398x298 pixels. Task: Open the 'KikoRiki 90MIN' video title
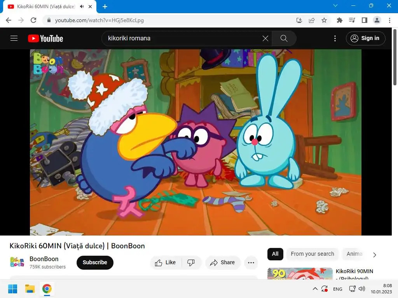[354, 274]
